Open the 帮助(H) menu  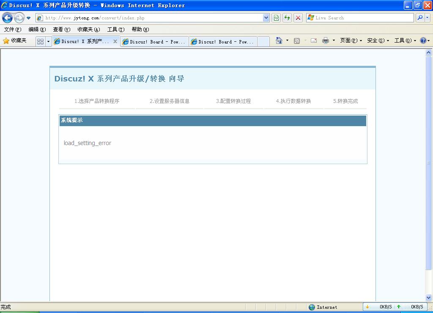[x=140, y=30]
